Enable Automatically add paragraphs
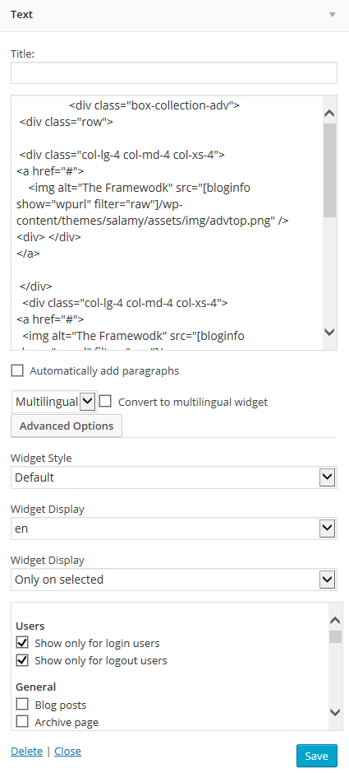349x773 pixels. click(x=17, y=370)
